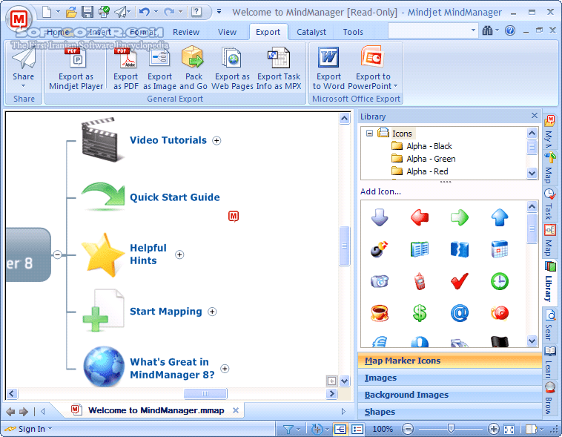Click the Redo arrow
Image resolution: width=562 pixels, height=437 pixels.
pyautogui.click(x=169, y=12)
